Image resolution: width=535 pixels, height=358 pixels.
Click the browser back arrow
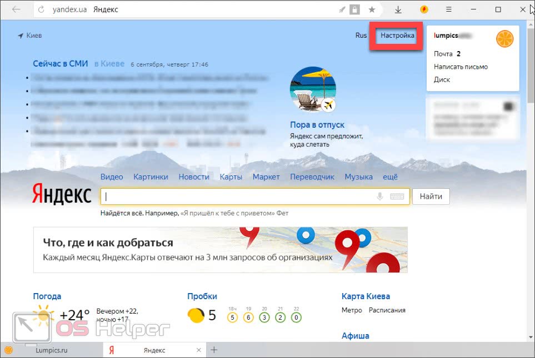click(x=16, y=9)
